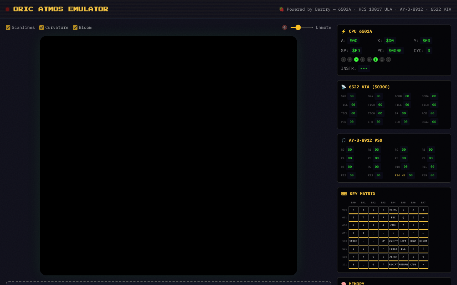Click the satellite icon beside 6522 VIA

click(343, 87)
